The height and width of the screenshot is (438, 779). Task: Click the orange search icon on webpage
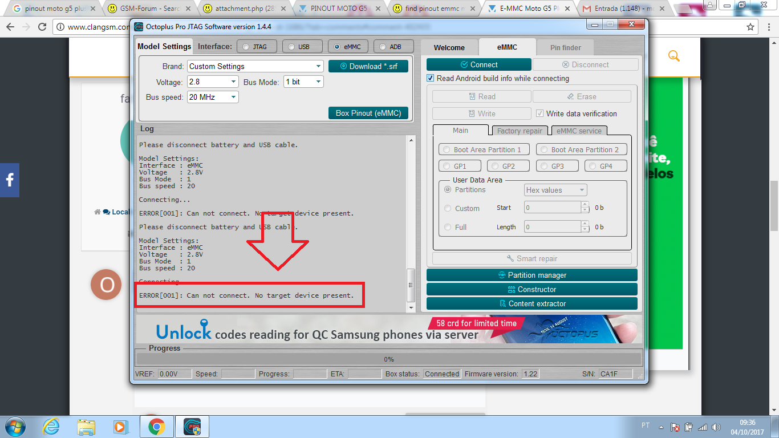pos(673,56)
